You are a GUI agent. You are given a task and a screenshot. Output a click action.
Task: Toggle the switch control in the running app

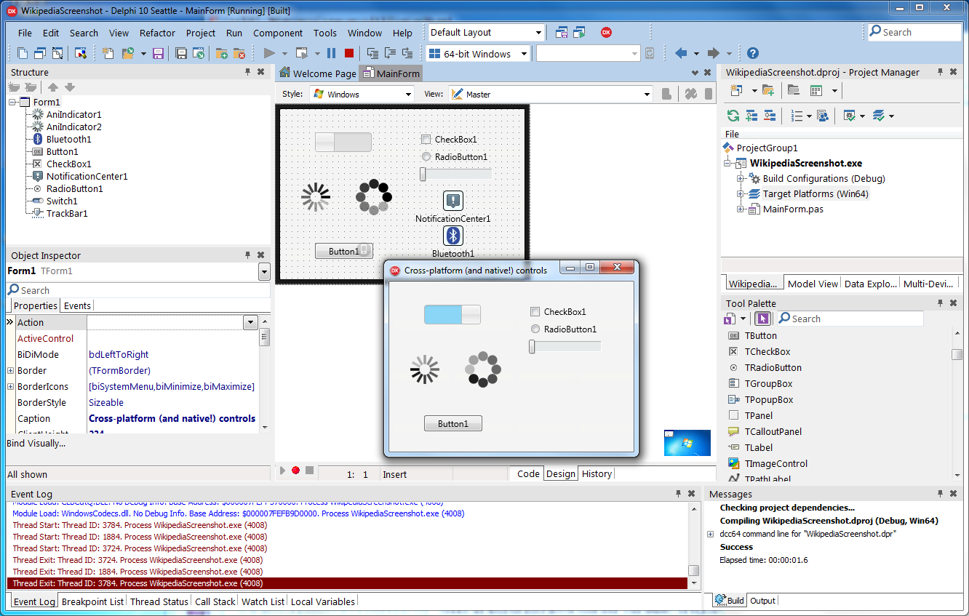452,314
